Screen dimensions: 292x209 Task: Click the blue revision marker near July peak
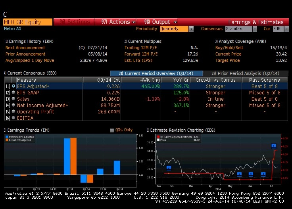tap(274, 146)
